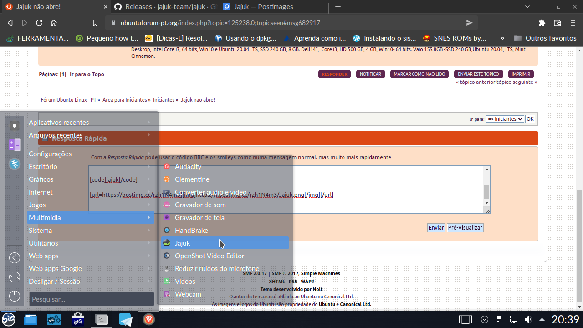Switch to the Releases jajuk GitHub tab
This screenshot has width=583, height=328.
click(x=165, y=7)
